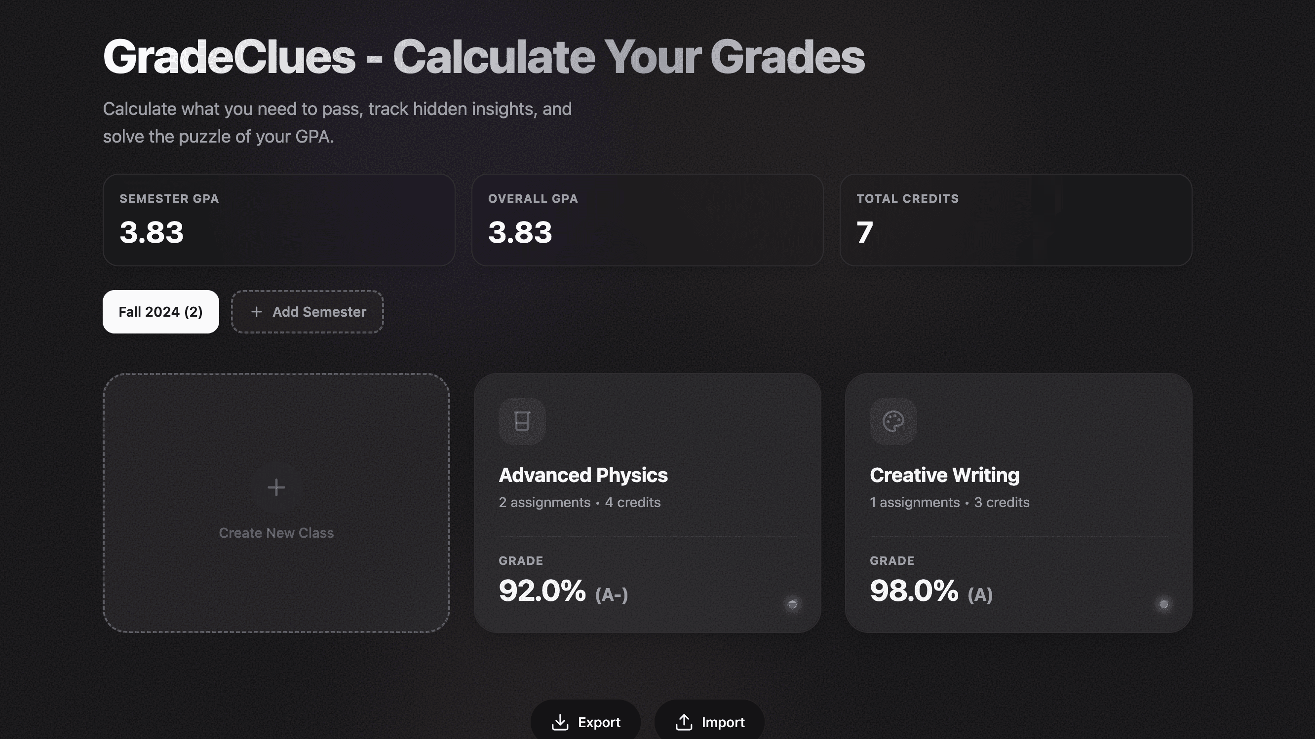This screenshot has width=1315, height=739.
Task: Click the circular indicator on Advanced Physics card
Action: point(793,604)
